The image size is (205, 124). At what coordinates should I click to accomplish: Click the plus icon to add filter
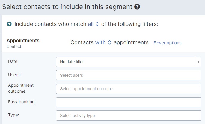click(9, 24)
